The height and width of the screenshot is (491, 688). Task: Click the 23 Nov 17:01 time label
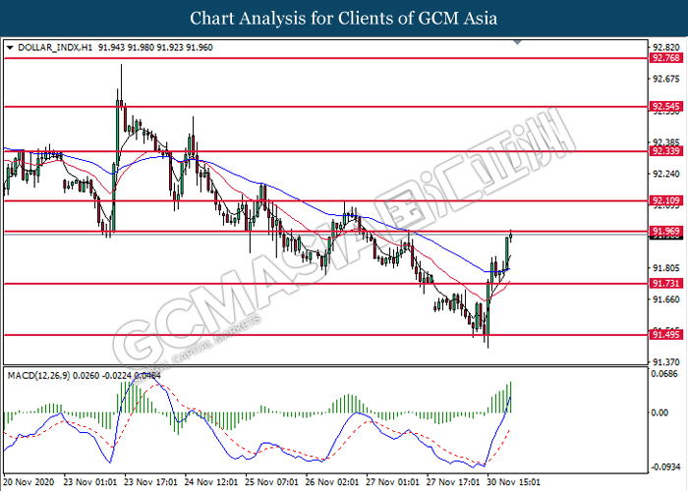[x=151, y=482]
